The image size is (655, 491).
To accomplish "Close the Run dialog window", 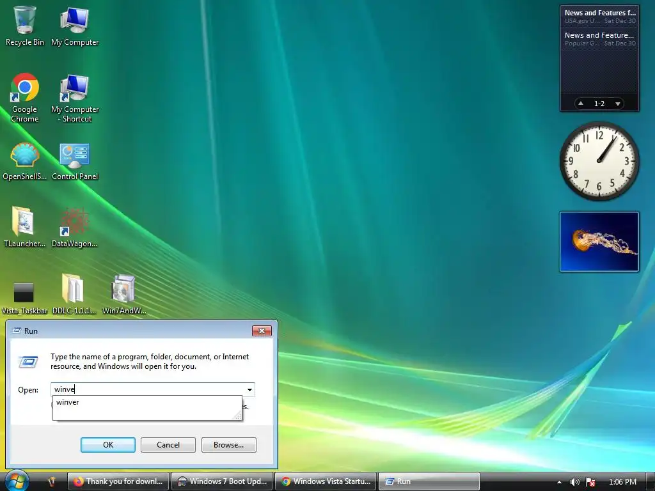I will point(262,331).
